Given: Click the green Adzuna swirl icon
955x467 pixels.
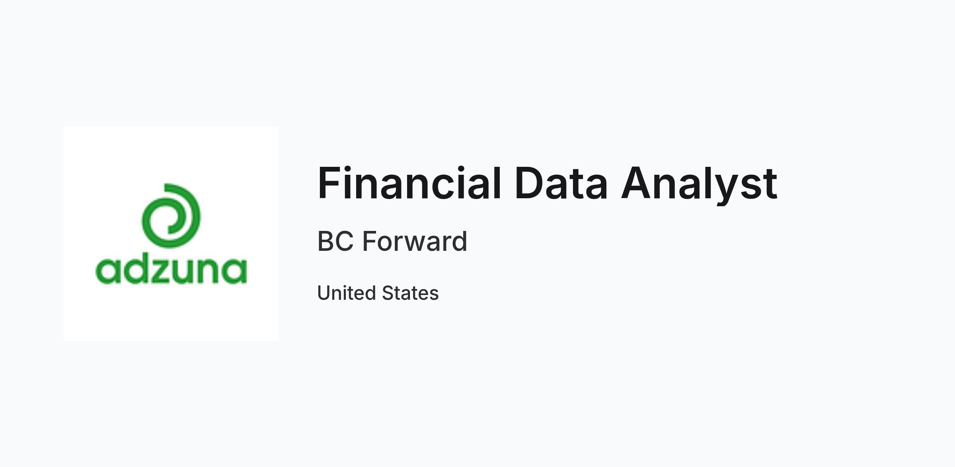Looking at the screenshot, I should [x=171, y=215].
